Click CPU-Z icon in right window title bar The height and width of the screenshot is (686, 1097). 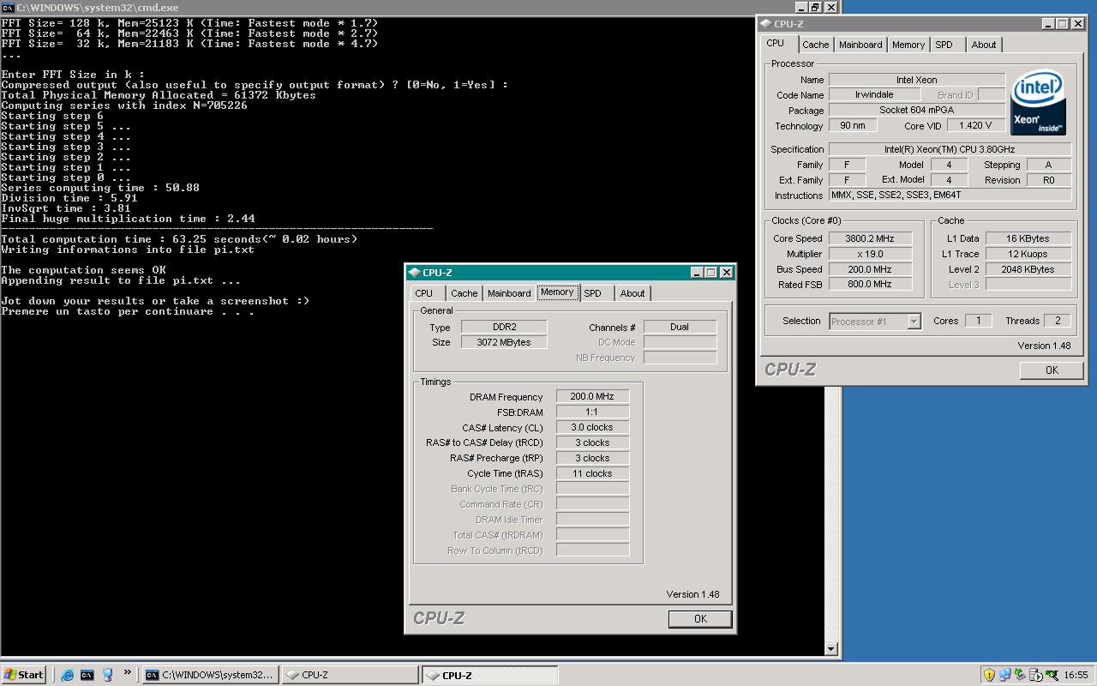coord(765,24)
